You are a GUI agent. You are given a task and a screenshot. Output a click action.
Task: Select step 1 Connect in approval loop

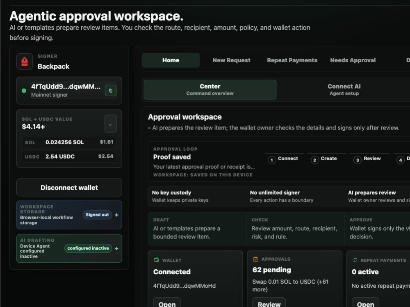click(283, 159)
